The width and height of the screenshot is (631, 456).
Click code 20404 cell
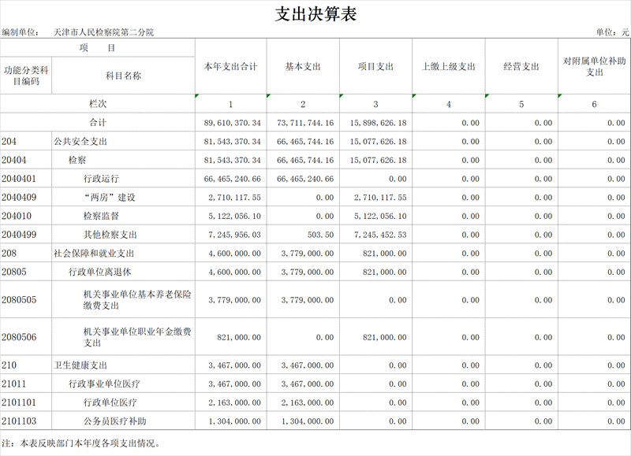pos(26,160)
